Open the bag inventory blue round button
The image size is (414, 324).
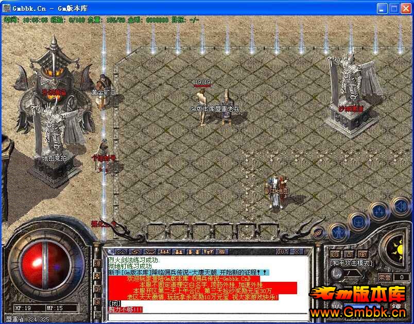pyautogui.click(x=359, y=221)
